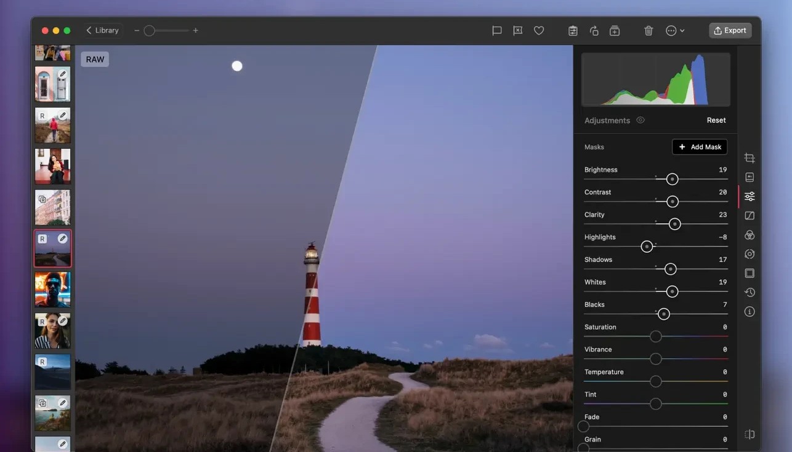Click the Whites slider handle
Image resolution: width=792 pixels, height=452 pixels.
pyautogui.click(x=673, y=291)
